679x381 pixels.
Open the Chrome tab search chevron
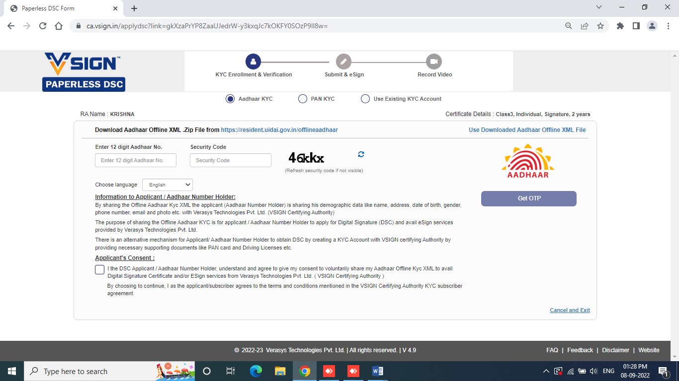(x=599, y=7)
